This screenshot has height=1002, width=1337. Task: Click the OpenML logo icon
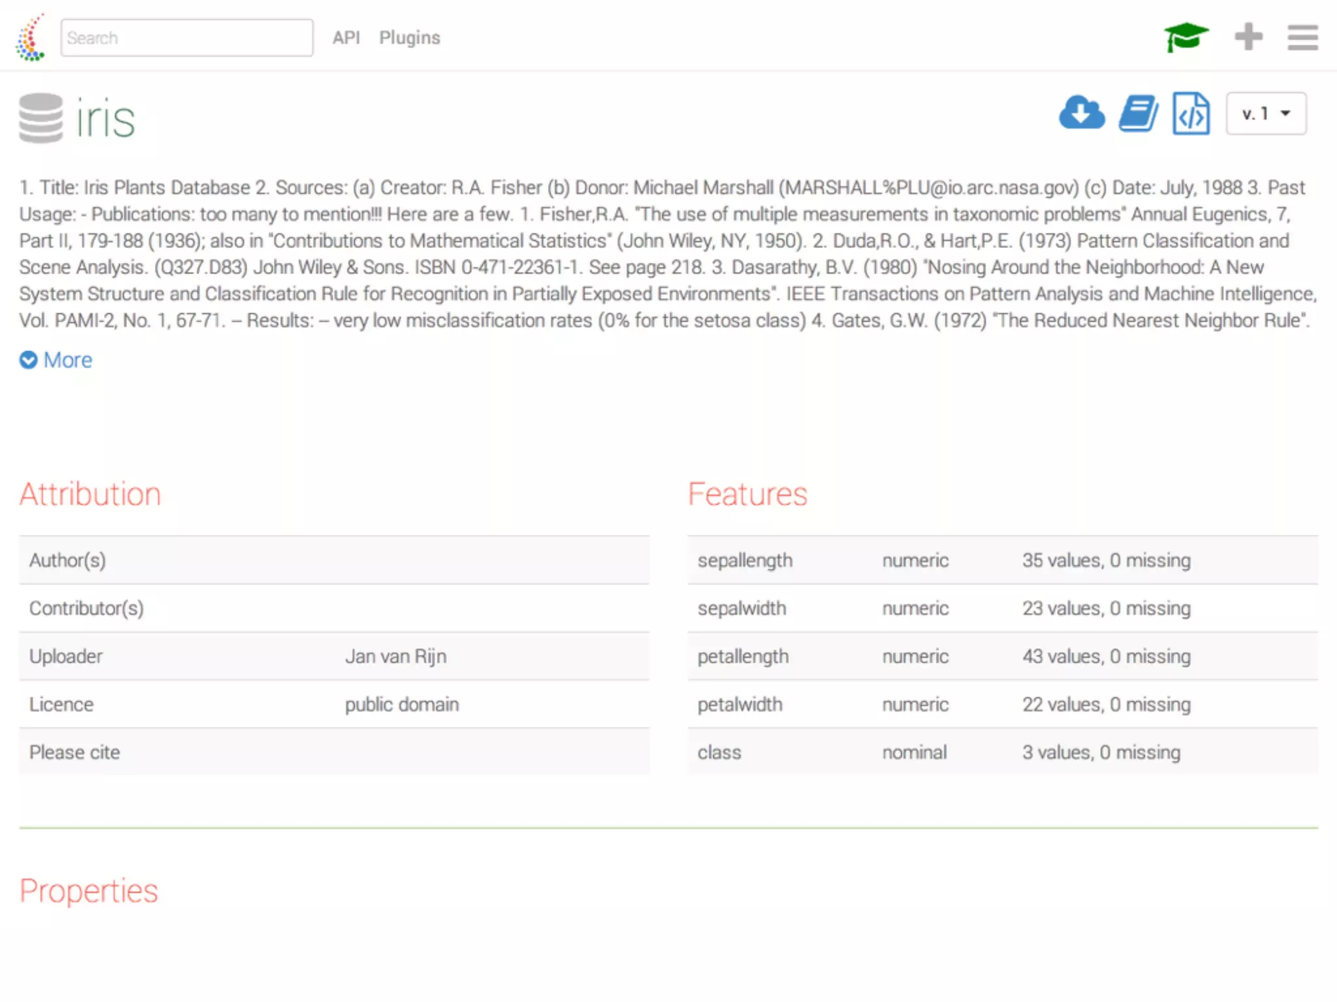click(x=31, y=38)
